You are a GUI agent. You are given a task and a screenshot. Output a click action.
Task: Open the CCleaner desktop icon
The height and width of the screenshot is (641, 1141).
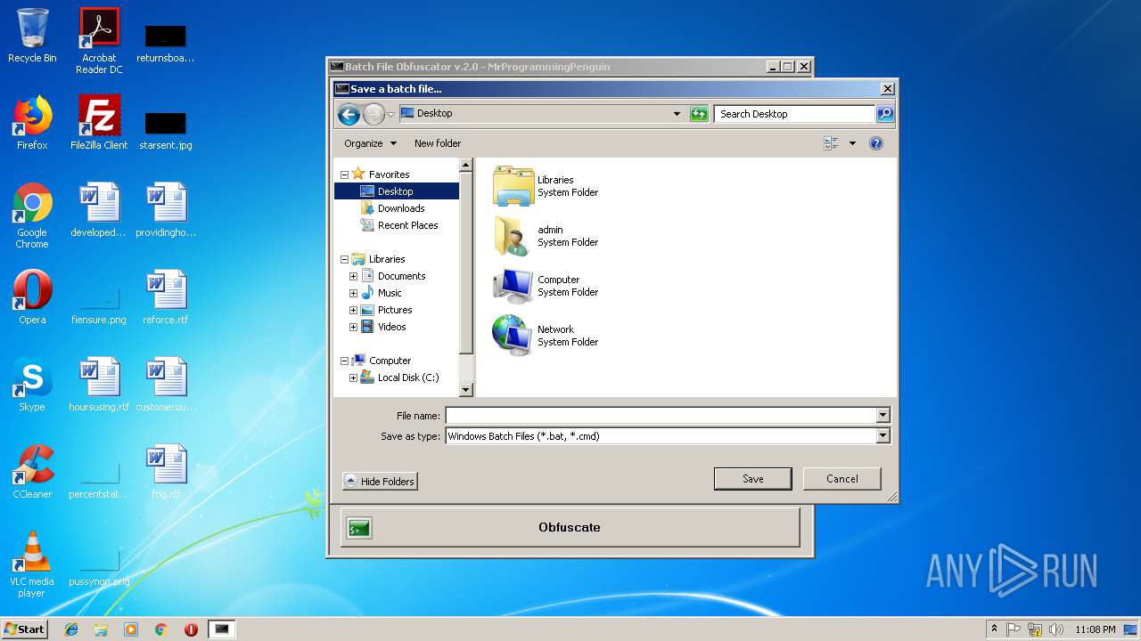click(32, 472)
